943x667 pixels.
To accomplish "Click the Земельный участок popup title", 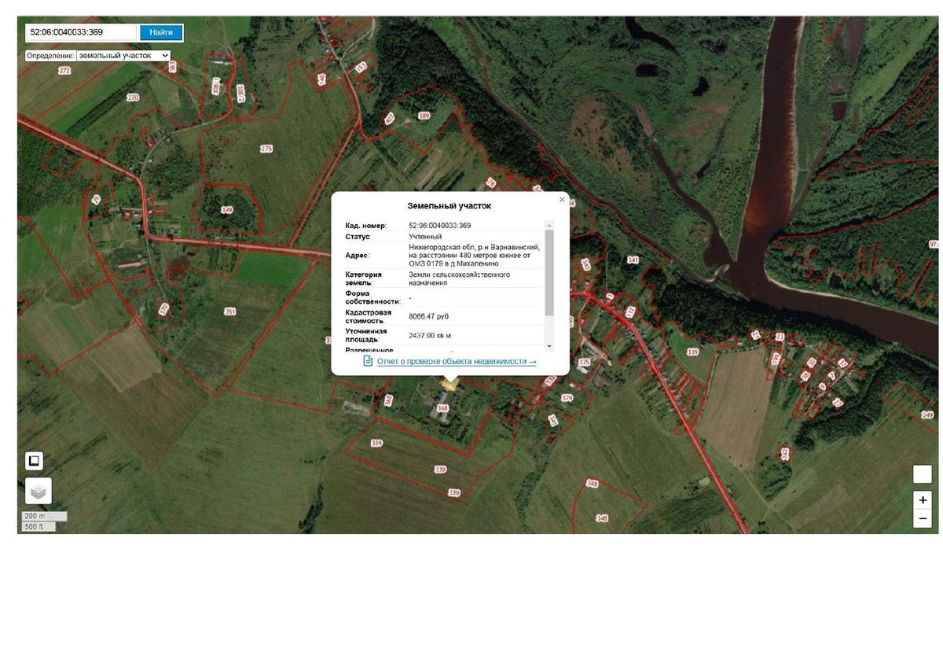I will [449, 206].
